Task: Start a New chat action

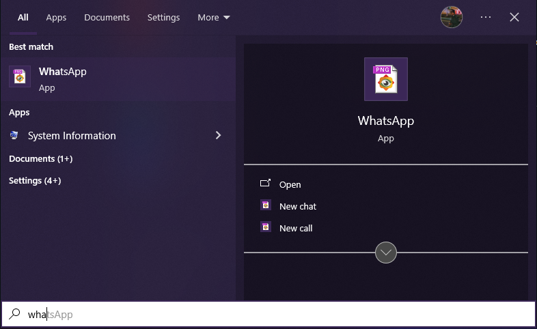Action: [298, 207]
